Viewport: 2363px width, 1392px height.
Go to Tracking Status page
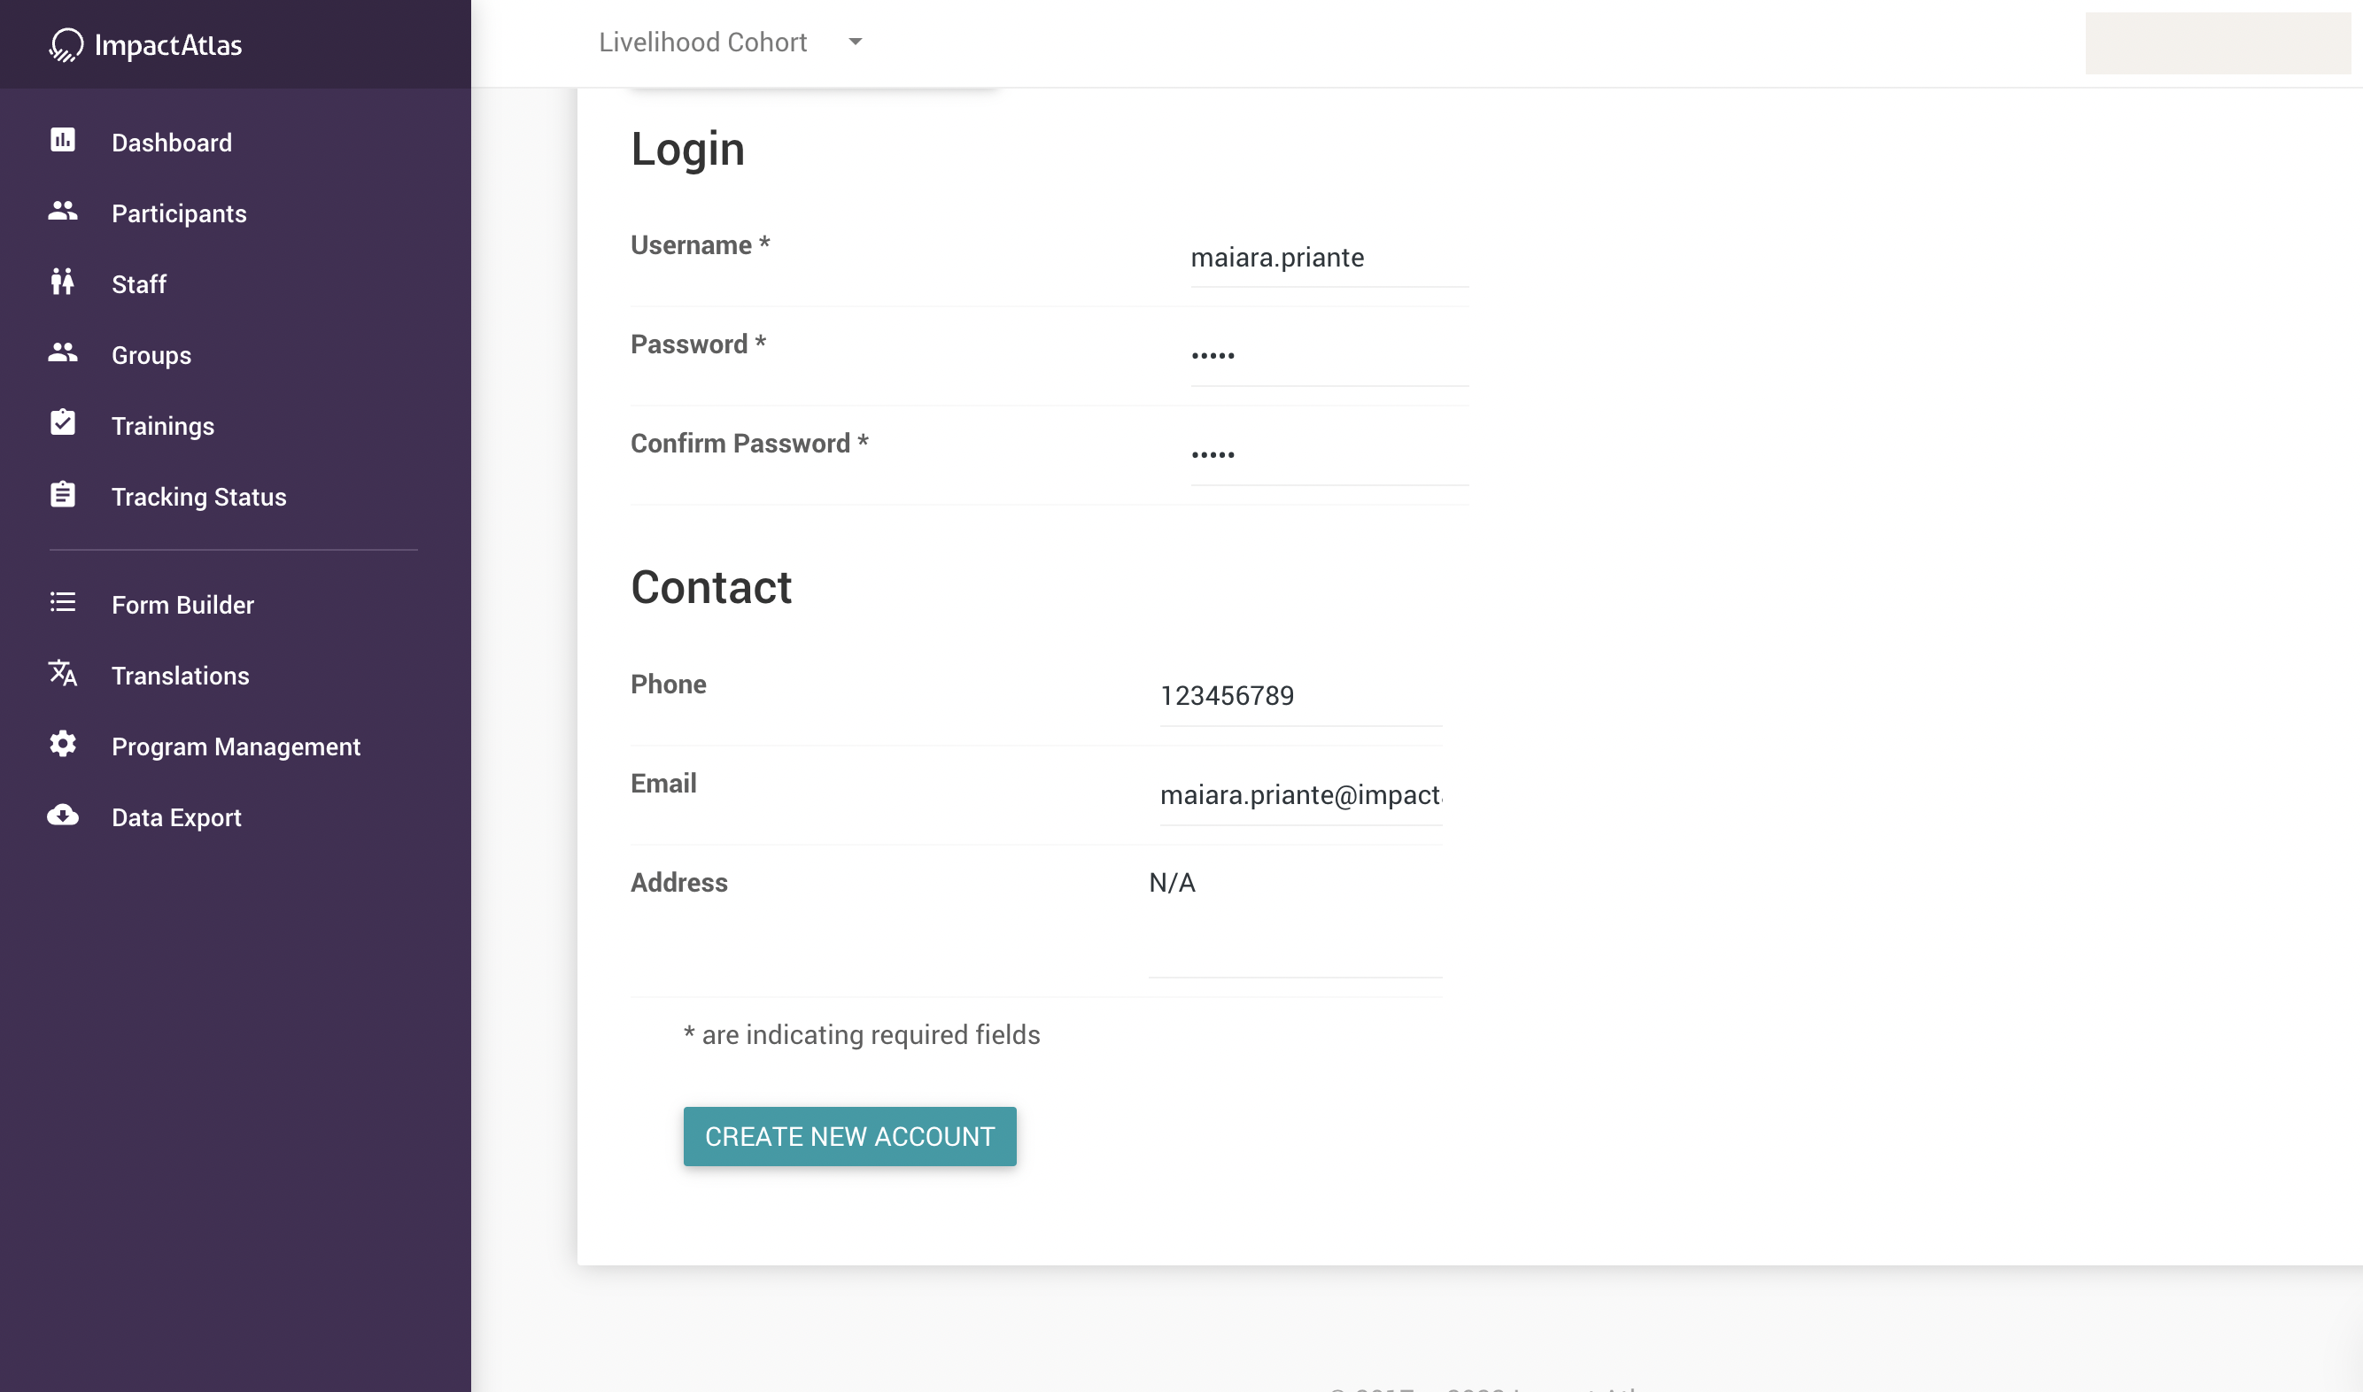coord(199,497)
